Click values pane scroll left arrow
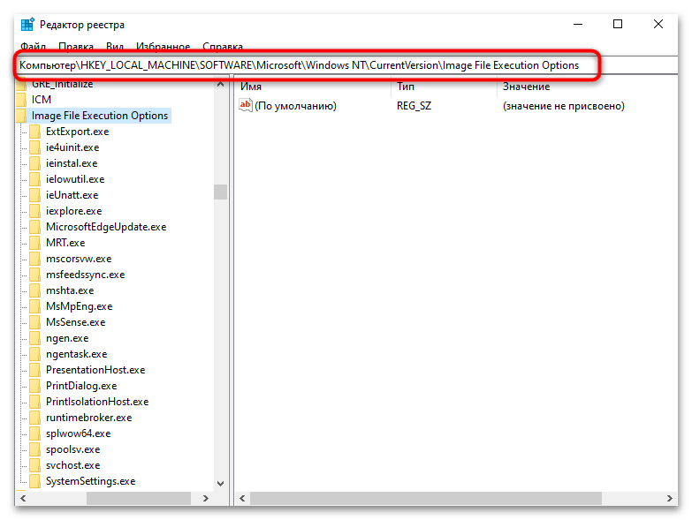Image resolution: width=692 pixels, height=520 pixels. coord(242,499)
